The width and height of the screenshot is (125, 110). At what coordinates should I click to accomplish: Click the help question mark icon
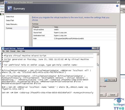click(117, 6)
